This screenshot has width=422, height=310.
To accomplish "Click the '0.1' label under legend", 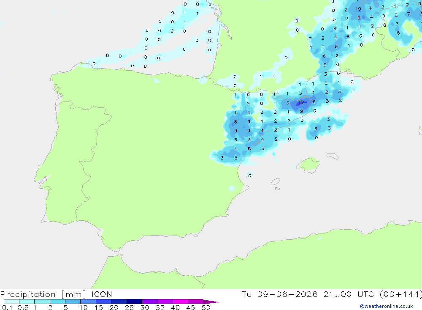I will pyautogui.click(x=7, y=307).
